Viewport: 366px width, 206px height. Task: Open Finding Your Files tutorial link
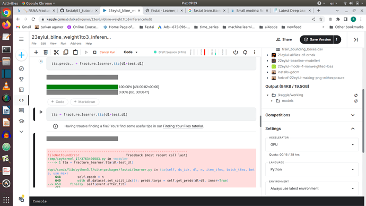[x=183, y=126]
